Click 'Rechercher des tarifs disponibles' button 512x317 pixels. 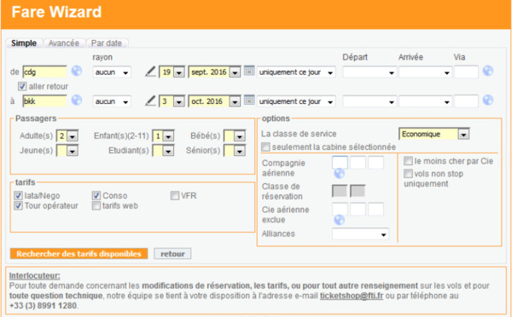coord(79,254)
